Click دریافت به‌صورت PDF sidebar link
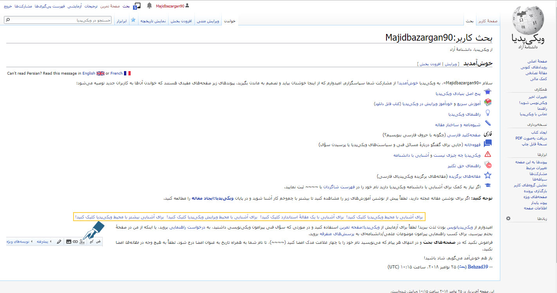 531,138
